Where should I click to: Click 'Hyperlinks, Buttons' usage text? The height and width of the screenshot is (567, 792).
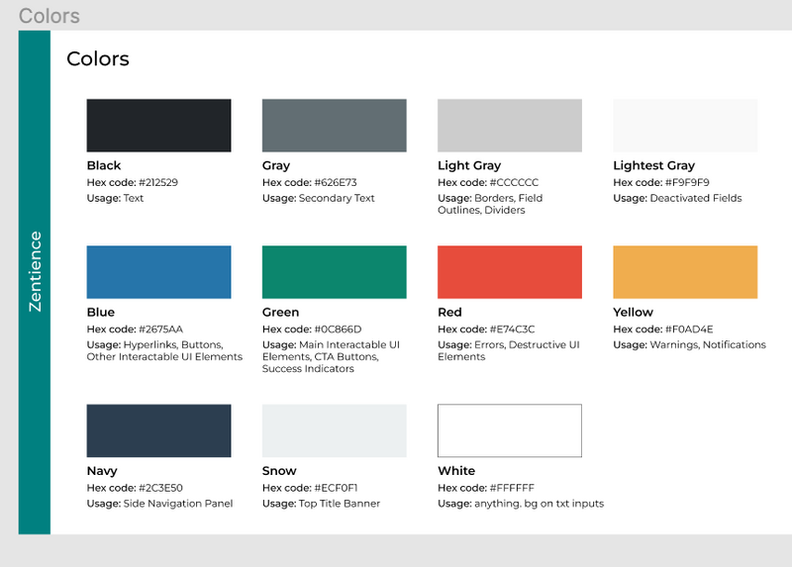pos(164,350)
